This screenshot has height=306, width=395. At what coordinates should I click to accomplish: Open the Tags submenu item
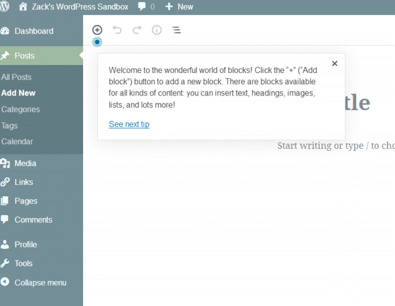point(10,125)
